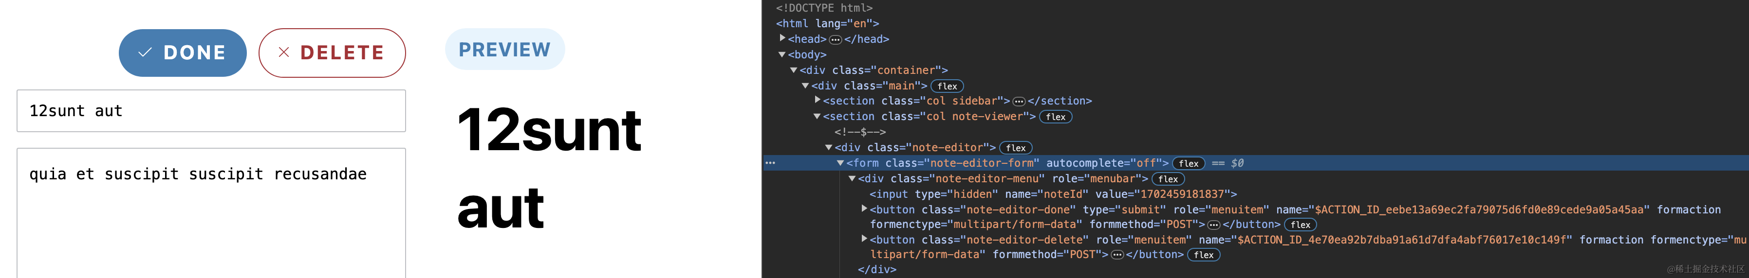1749x278 pixels.
Task: Expand the section col sidebar node
Action: coord(818,100)
